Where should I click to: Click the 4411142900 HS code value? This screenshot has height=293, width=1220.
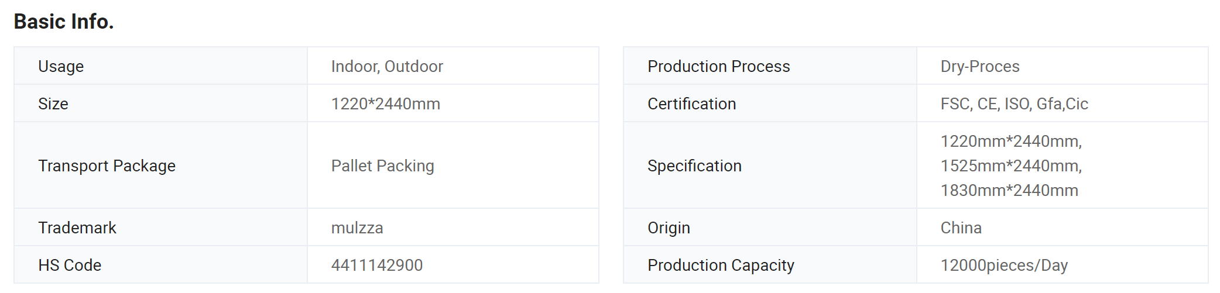[x=377, y=265]
